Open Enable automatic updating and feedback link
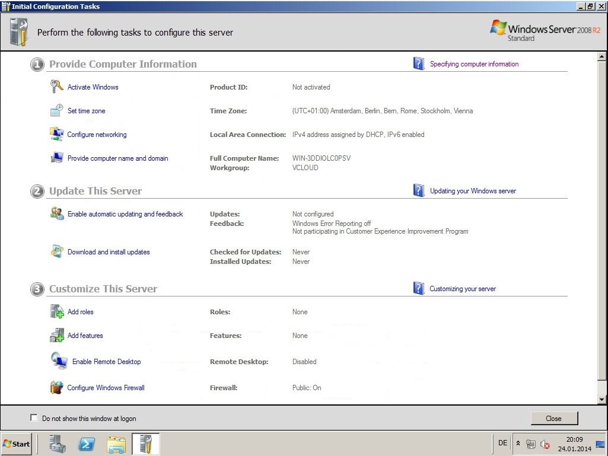 tap(125, 214)
